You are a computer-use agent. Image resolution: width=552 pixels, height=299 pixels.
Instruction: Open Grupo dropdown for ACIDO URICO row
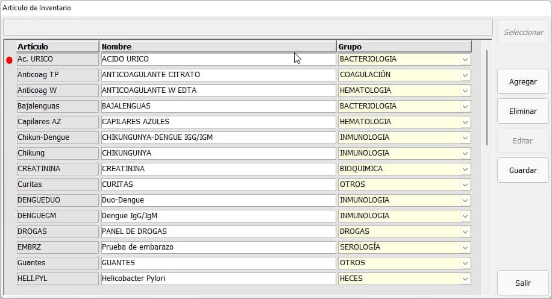pos(465,59)
